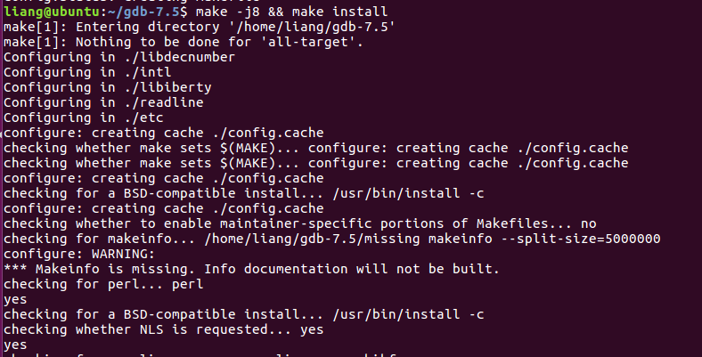Click first '/usr/bin/install -c' path text
The height and width of the screenshot is (357, 702).
click(408, 194)
